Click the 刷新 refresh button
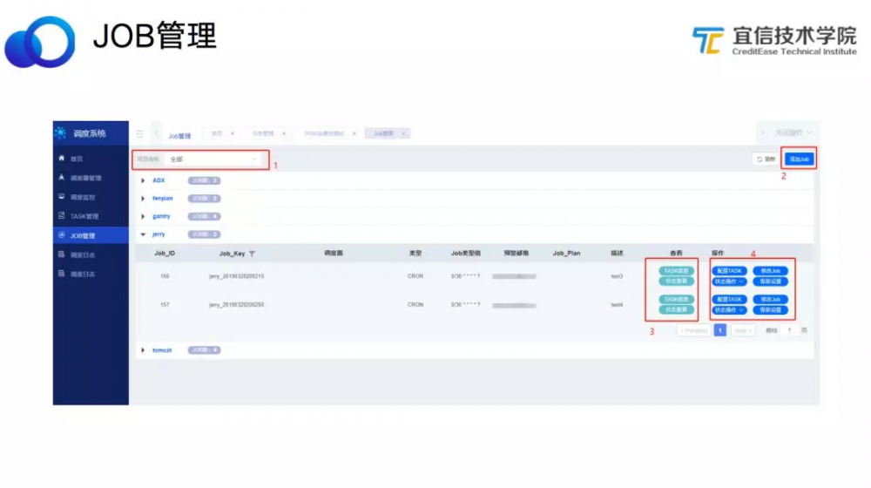This screenshot has height=488, width=871. [766, 159]
